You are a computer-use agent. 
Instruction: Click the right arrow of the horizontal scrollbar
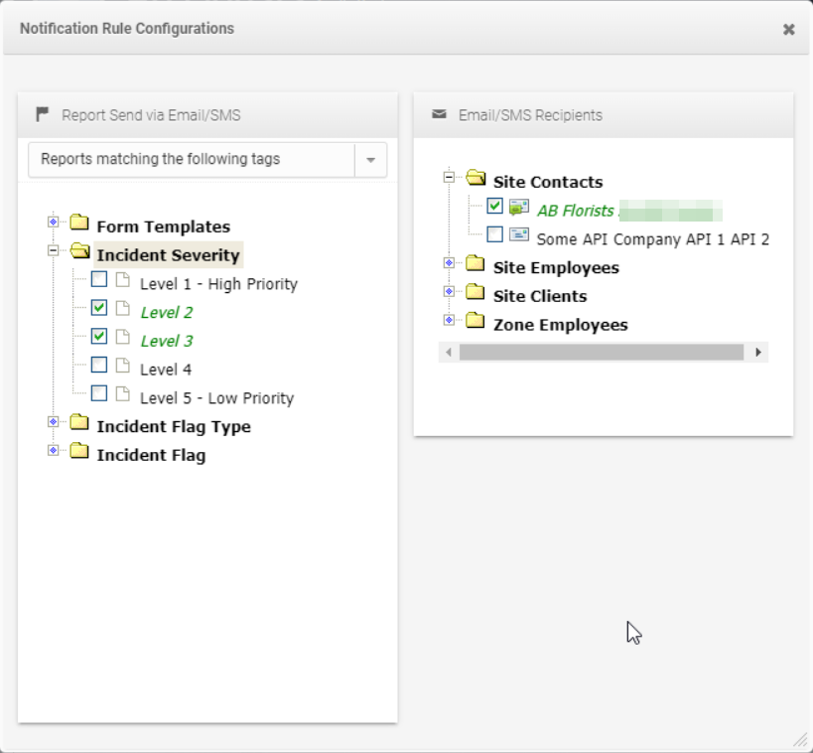point(759,353)
